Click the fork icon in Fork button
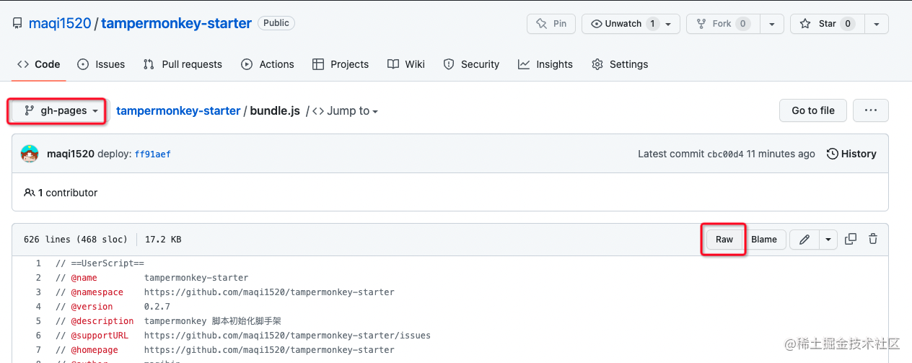Viewport: 912px width, 363px height. [x=701, y=24]
